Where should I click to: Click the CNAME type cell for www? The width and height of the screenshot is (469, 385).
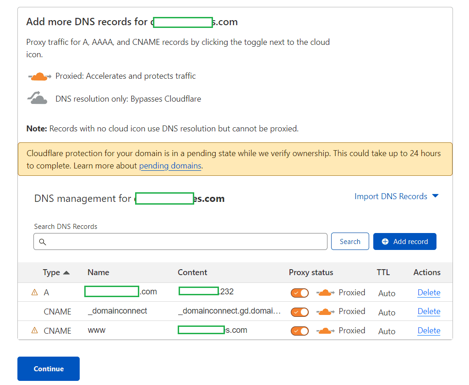point(57,331)
